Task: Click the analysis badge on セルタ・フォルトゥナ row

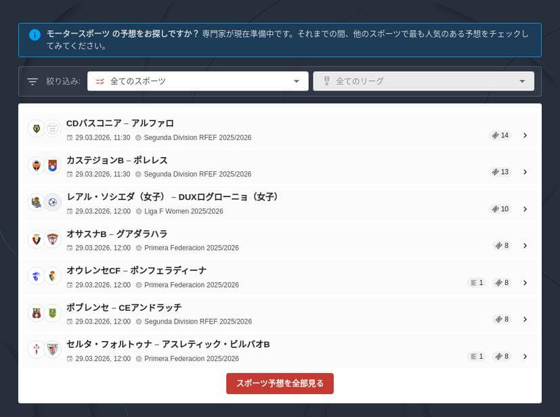Action: [x=477, y=356]
